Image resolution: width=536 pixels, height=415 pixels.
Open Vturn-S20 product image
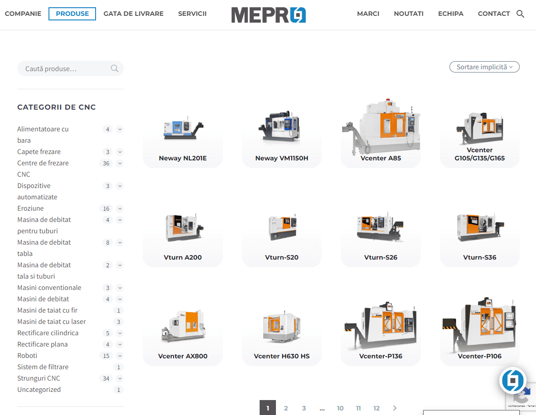(x=282, y=227)
